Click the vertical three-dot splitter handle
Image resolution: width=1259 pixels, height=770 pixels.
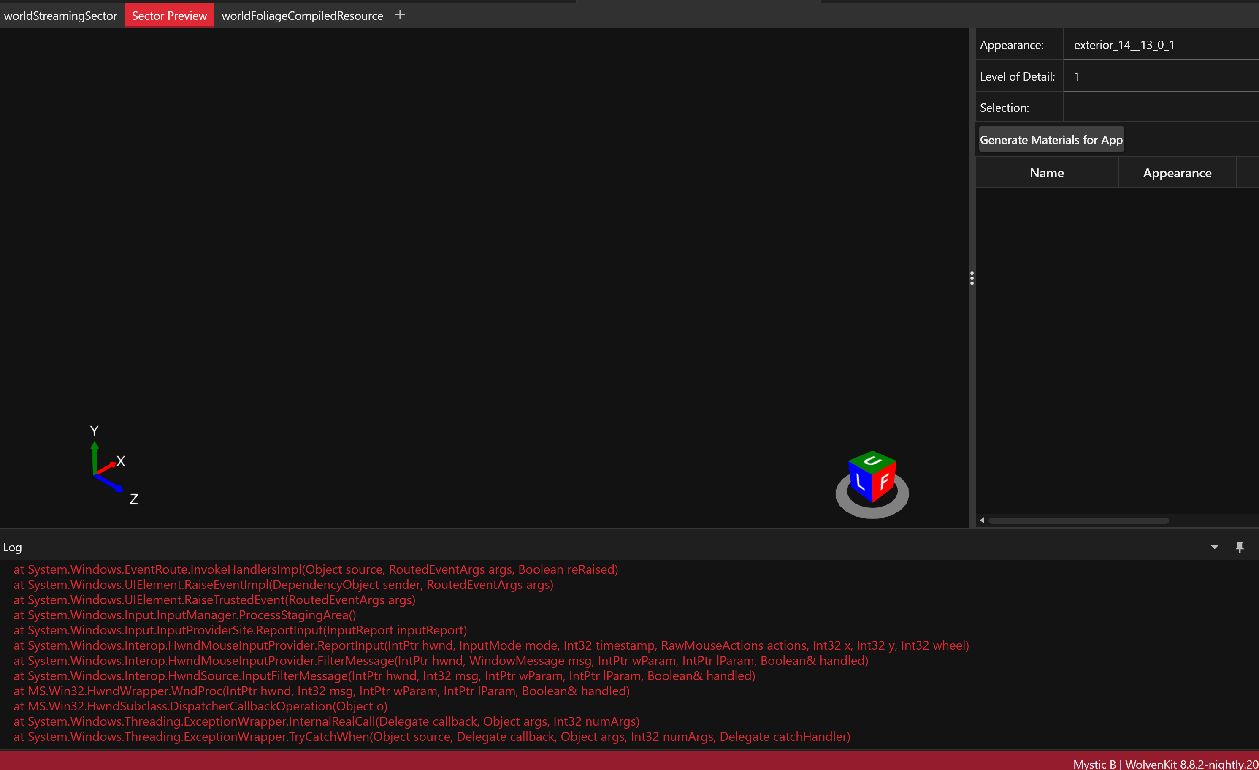(x=972, y=279)
